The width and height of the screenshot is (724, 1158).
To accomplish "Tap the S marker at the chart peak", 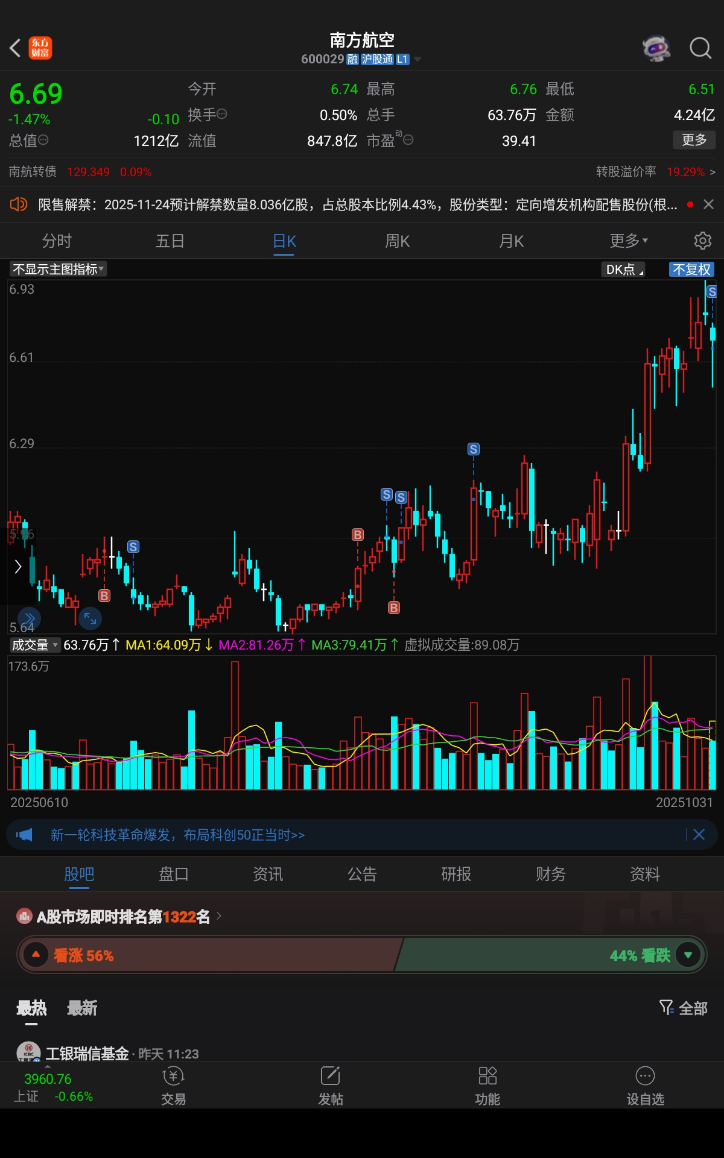I will [711, 292].
